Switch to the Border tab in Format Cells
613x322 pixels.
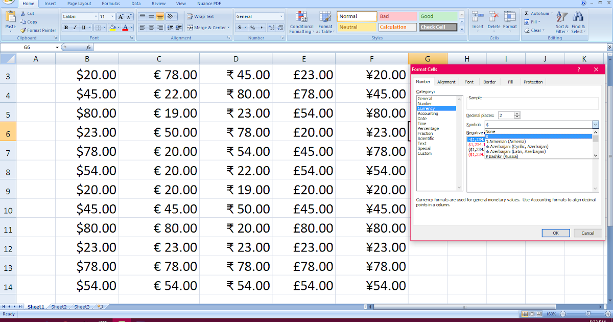489,82
